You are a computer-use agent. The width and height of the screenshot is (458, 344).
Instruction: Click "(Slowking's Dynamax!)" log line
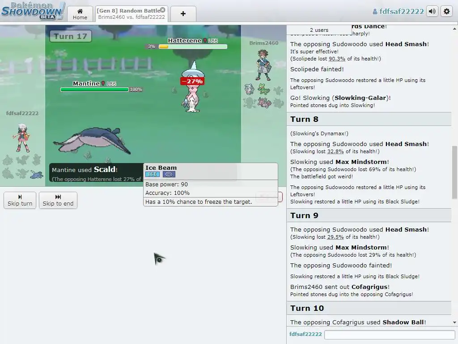319,133
